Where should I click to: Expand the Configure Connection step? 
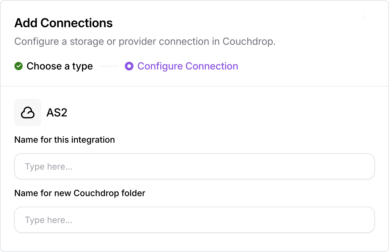[188, 66]
